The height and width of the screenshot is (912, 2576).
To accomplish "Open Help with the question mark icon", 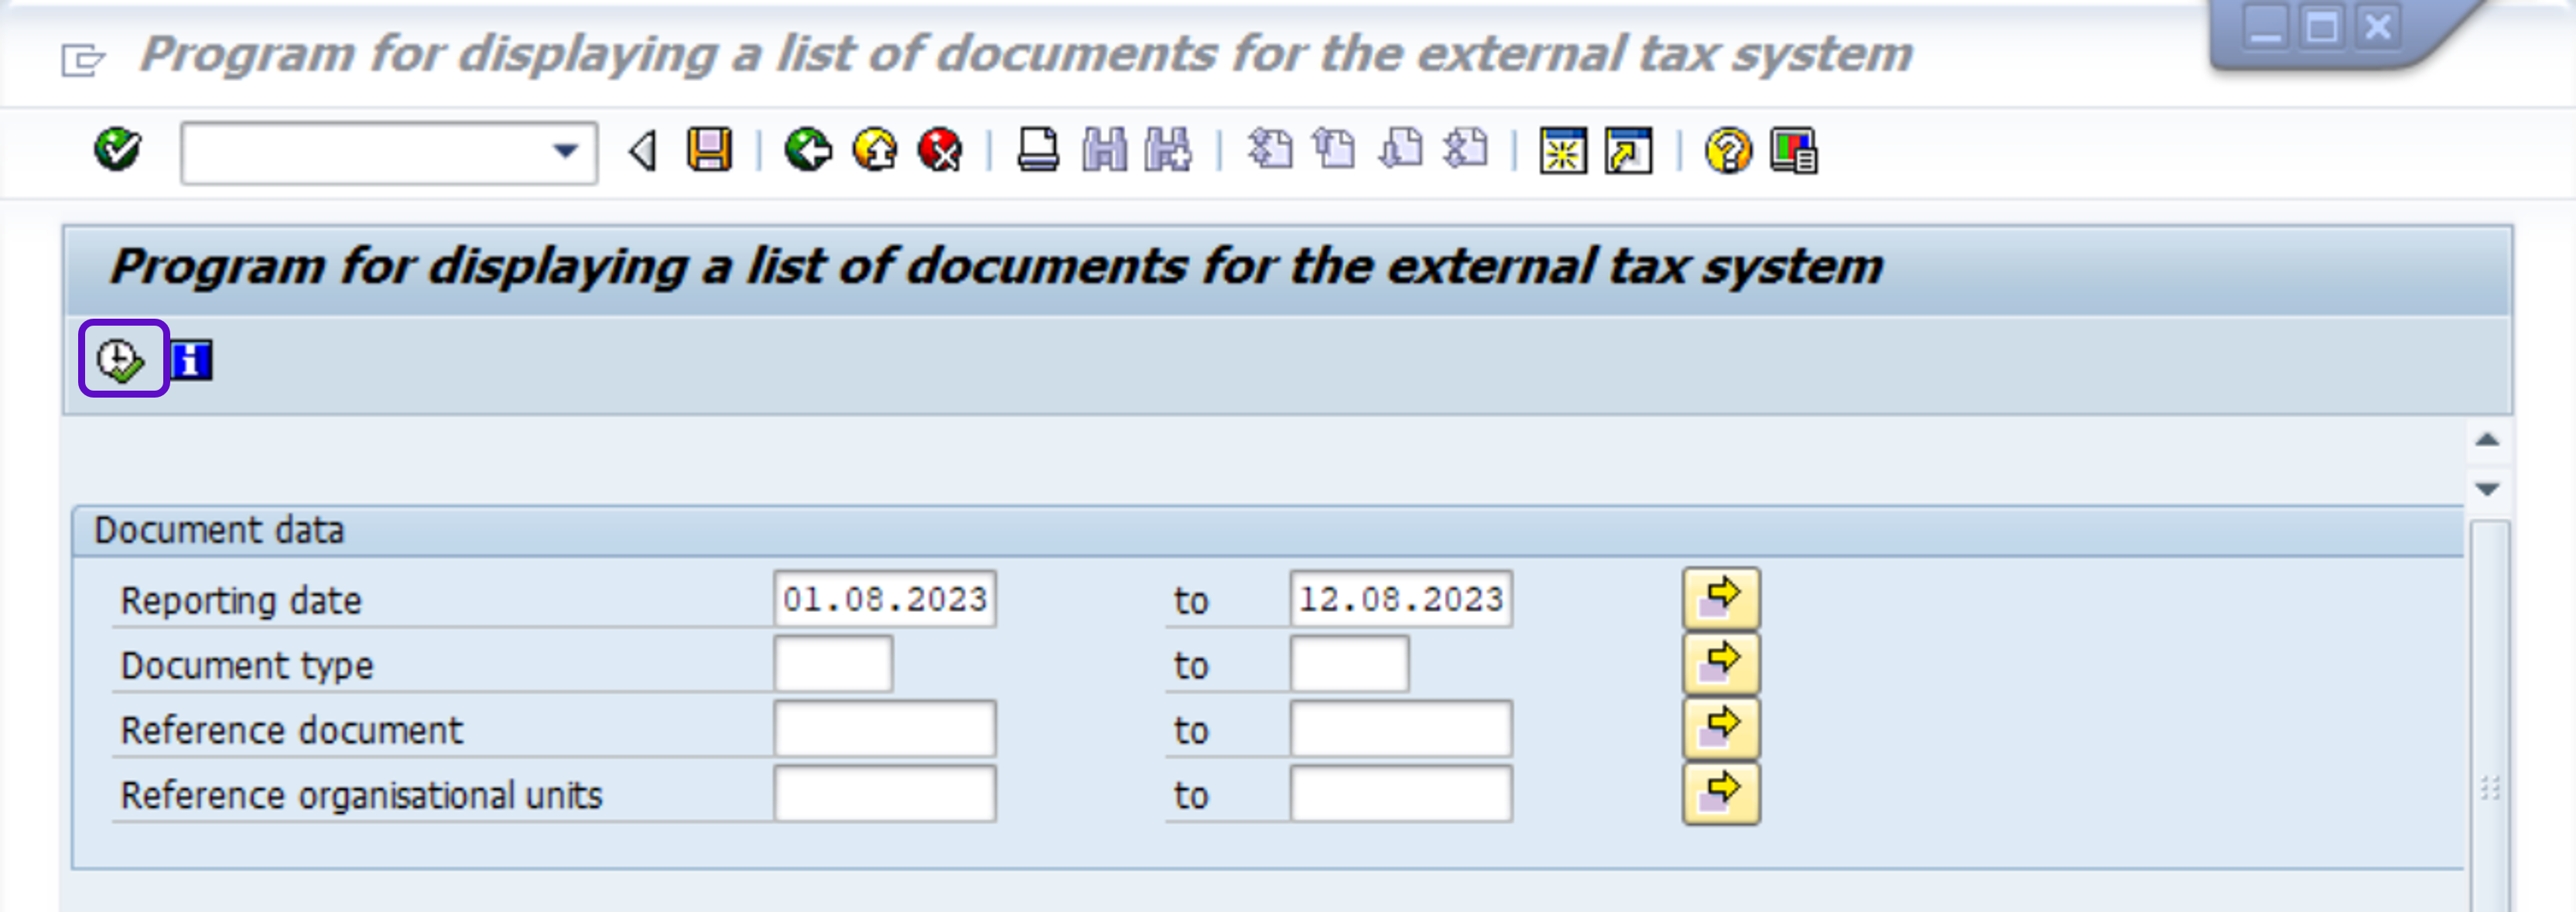I will (x=1728, y=152).
